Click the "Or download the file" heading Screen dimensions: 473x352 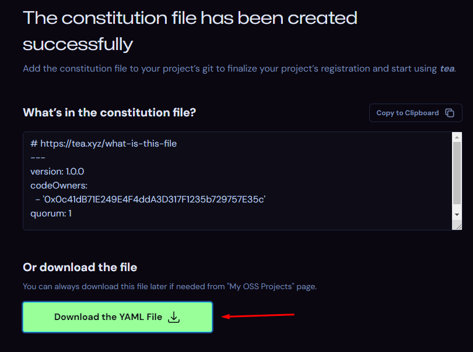pos(80,268)
